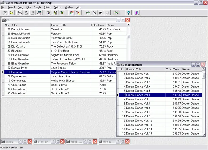
Task: Click the MP3 toolbar button
Action: click(101, 13)
